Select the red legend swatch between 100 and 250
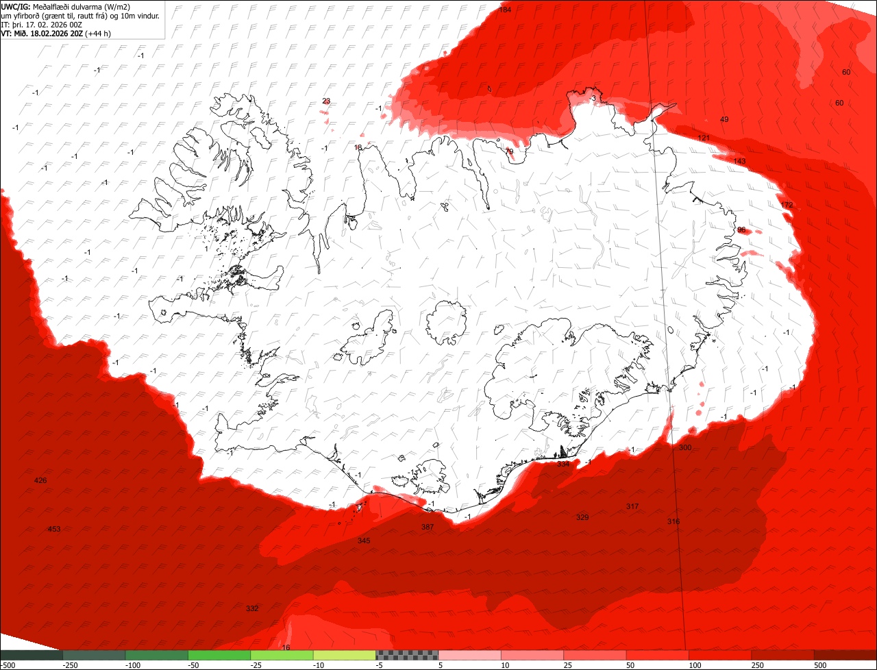This screenshot has height=670, width=877. click(x=720, y=656)
